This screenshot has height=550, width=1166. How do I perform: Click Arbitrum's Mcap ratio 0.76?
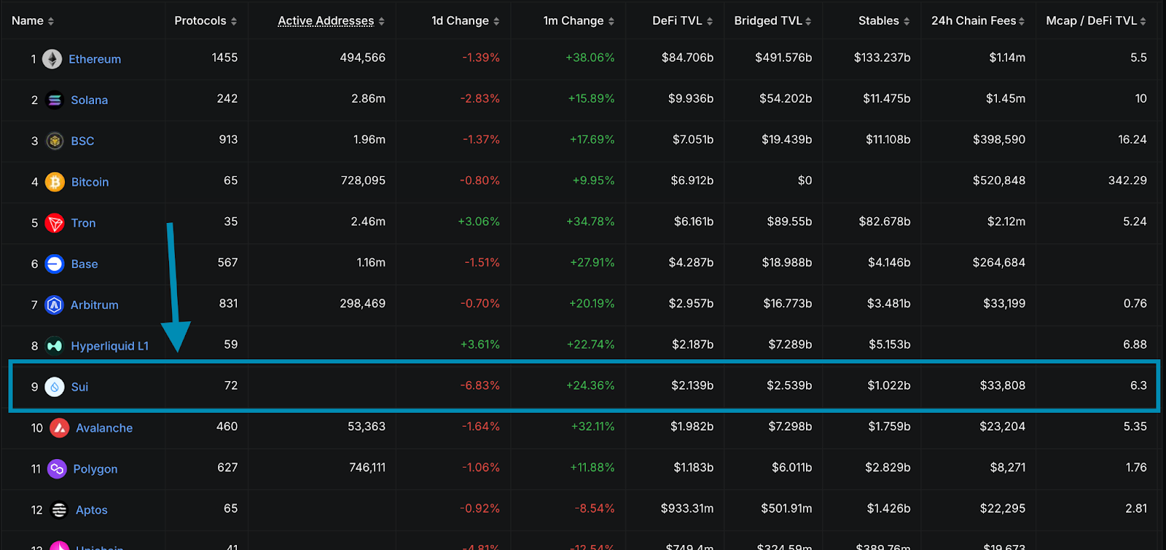coord(1135,303)
